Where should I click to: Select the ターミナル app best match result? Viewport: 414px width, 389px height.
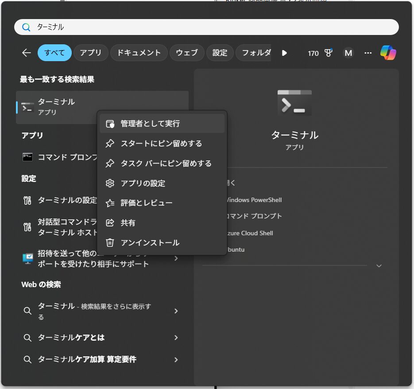pyautogui.click(x=102, y=107)
